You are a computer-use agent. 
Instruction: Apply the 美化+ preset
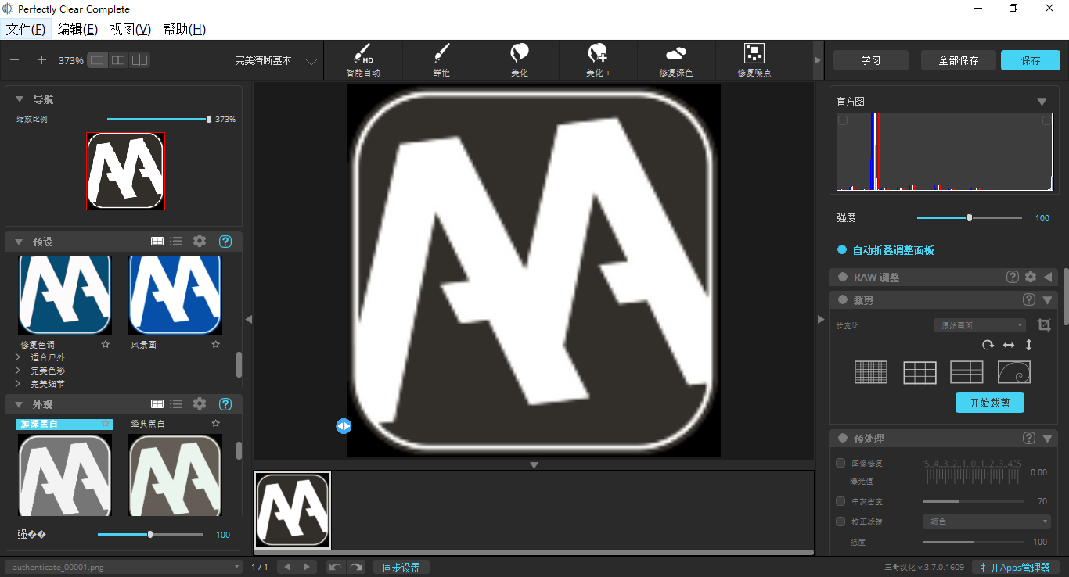click(598, 60)
